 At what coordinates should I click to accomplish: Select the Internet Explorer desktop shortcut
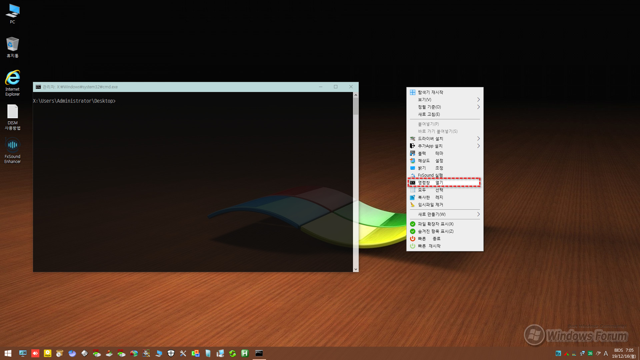[12, 83]
